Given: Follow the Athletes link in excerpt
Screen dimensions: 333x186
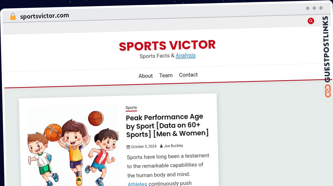Looking at the screenshot, I should coord(137,184).
